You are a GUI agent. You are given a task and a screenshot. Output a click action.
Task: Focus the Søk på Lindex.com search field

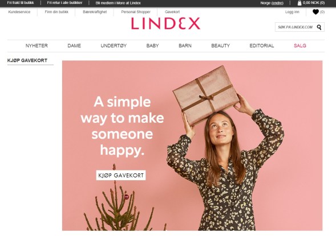tap(295, 27)
